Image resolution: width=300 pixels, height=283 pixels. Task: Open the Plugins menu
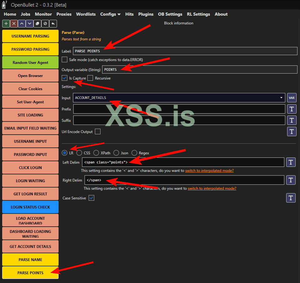[146, 14]
